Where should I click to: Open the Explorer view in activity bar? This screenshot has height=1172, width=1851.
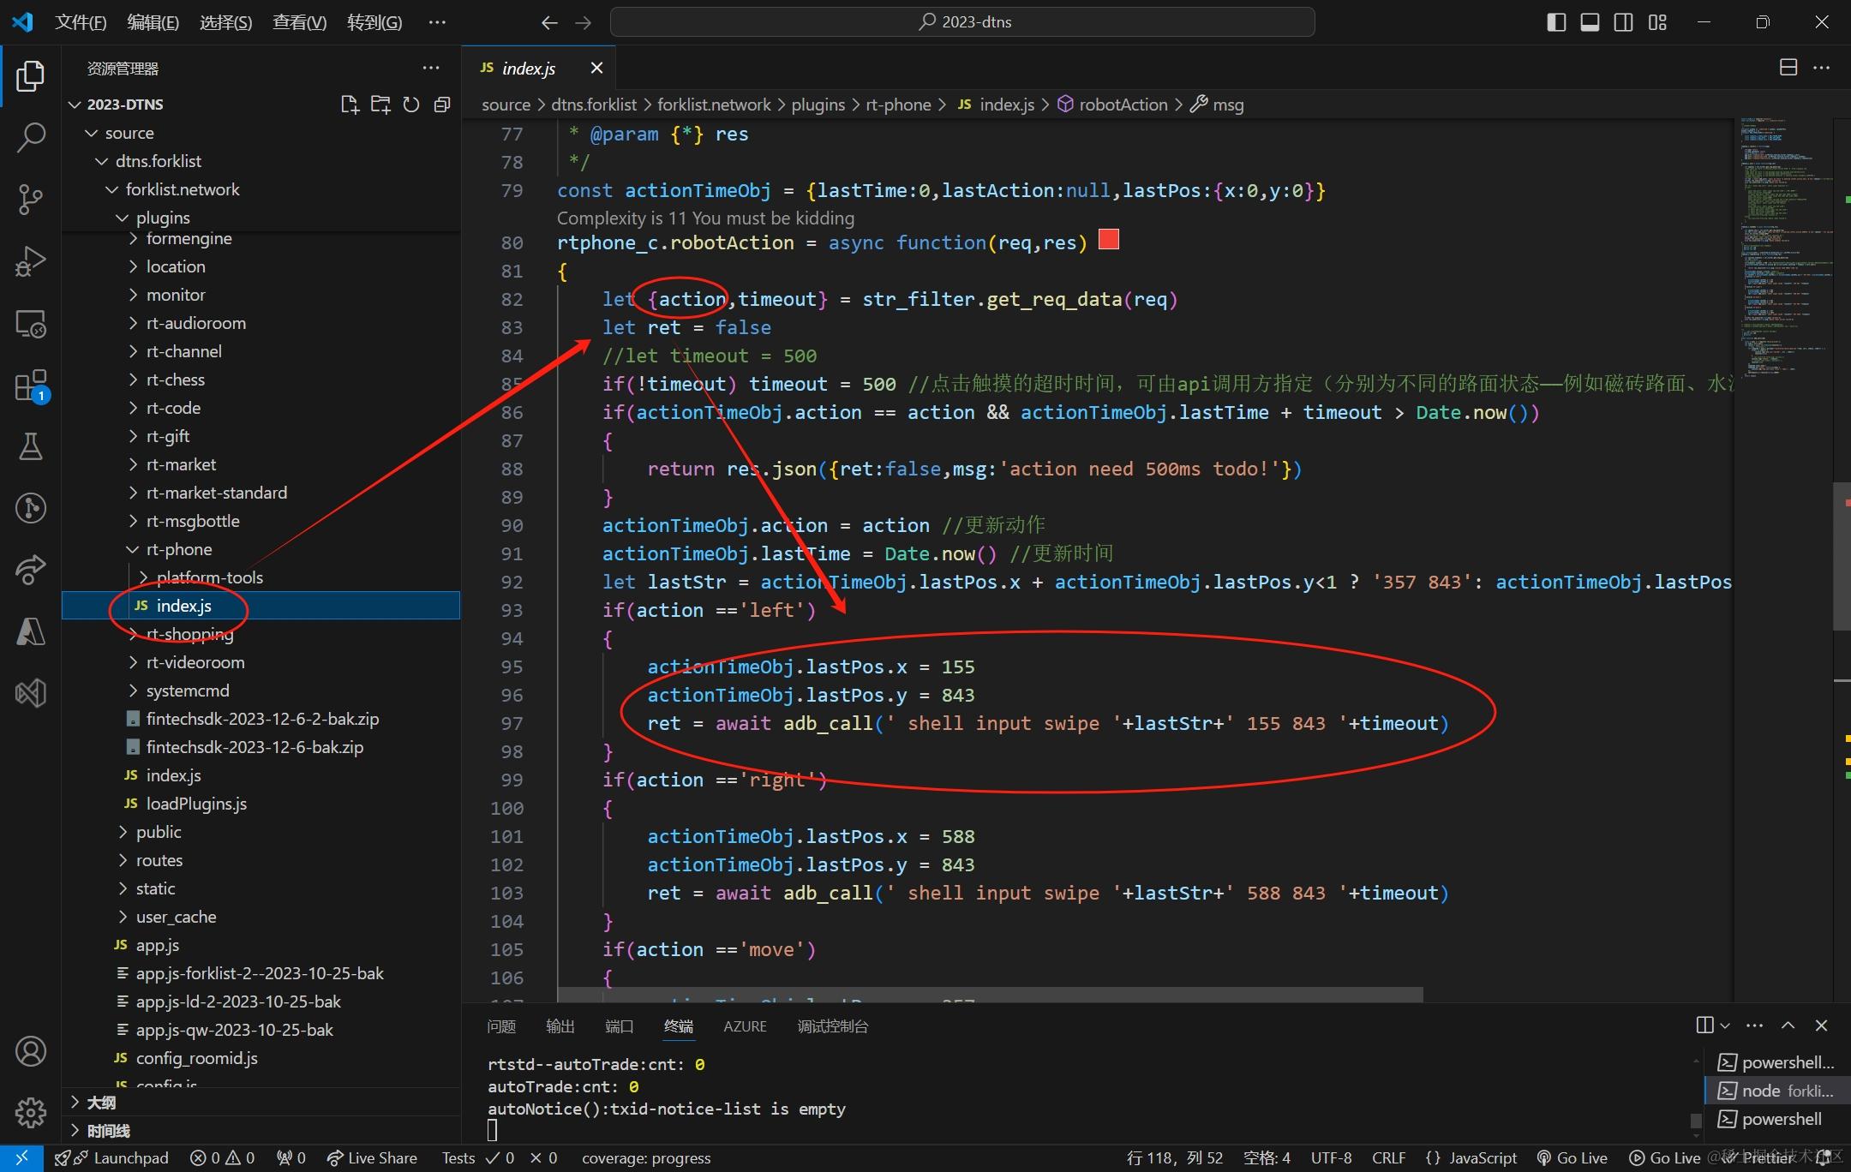(x=31, y=76)
